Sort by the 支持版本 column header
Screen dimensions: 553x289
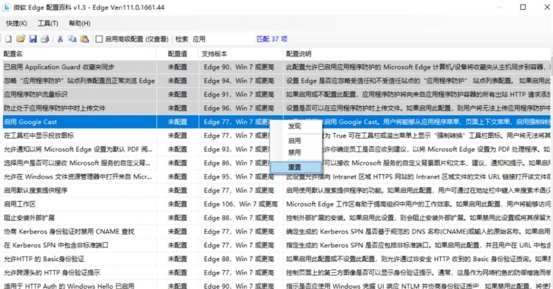[241, 54]
